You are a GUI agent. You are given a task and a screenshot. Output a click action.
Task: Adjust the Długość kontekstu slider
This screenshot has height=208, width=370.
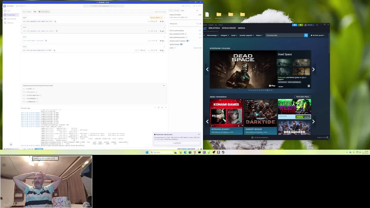(x=185, y=20)
